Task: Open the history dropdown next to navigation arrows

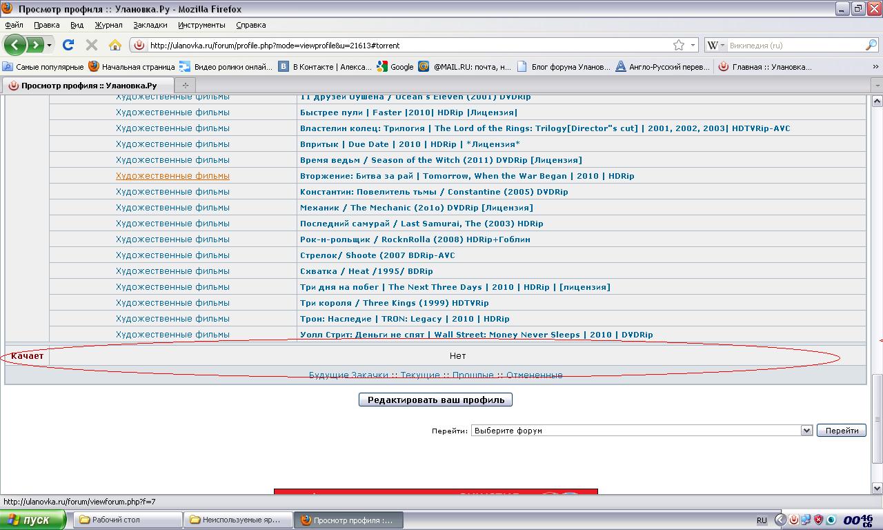Action: (50, 45)
